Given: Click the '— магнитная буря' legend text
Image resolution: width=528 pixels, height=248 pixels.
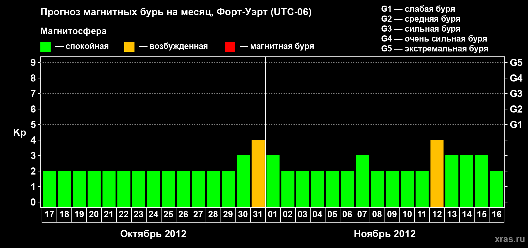Looking at the screenshot, I should 277,46.
